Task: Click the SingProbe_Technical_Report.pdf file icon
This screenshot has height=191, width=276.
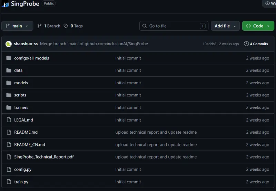Action: [x=9, y=157]
